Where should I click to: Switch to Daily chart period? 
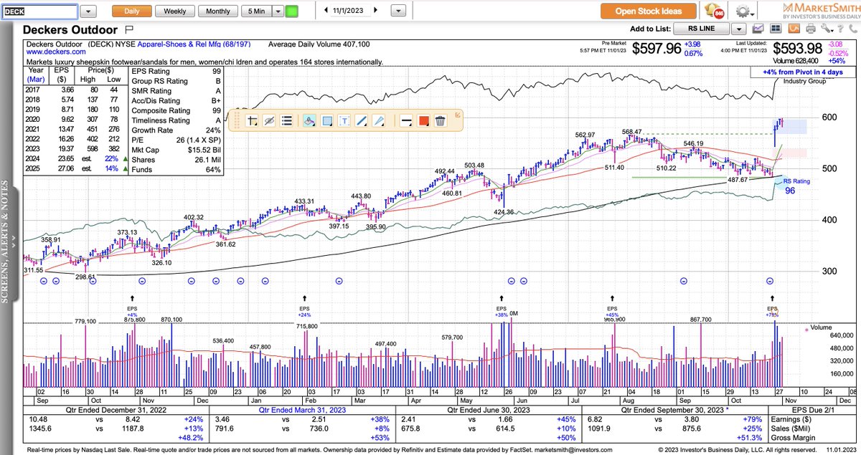pos(132,11)
